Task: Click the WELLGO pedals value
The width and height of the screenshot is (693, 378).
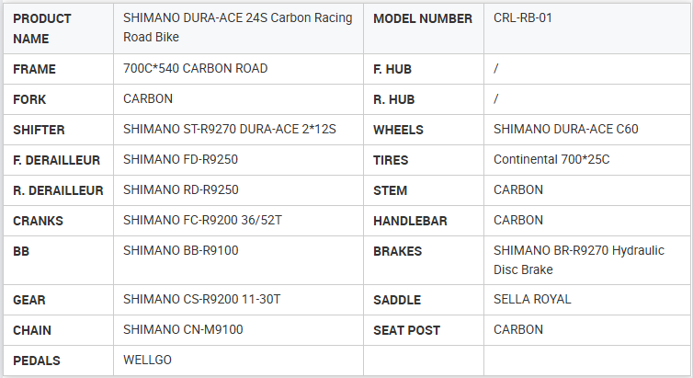Action: tap(147, 361)
